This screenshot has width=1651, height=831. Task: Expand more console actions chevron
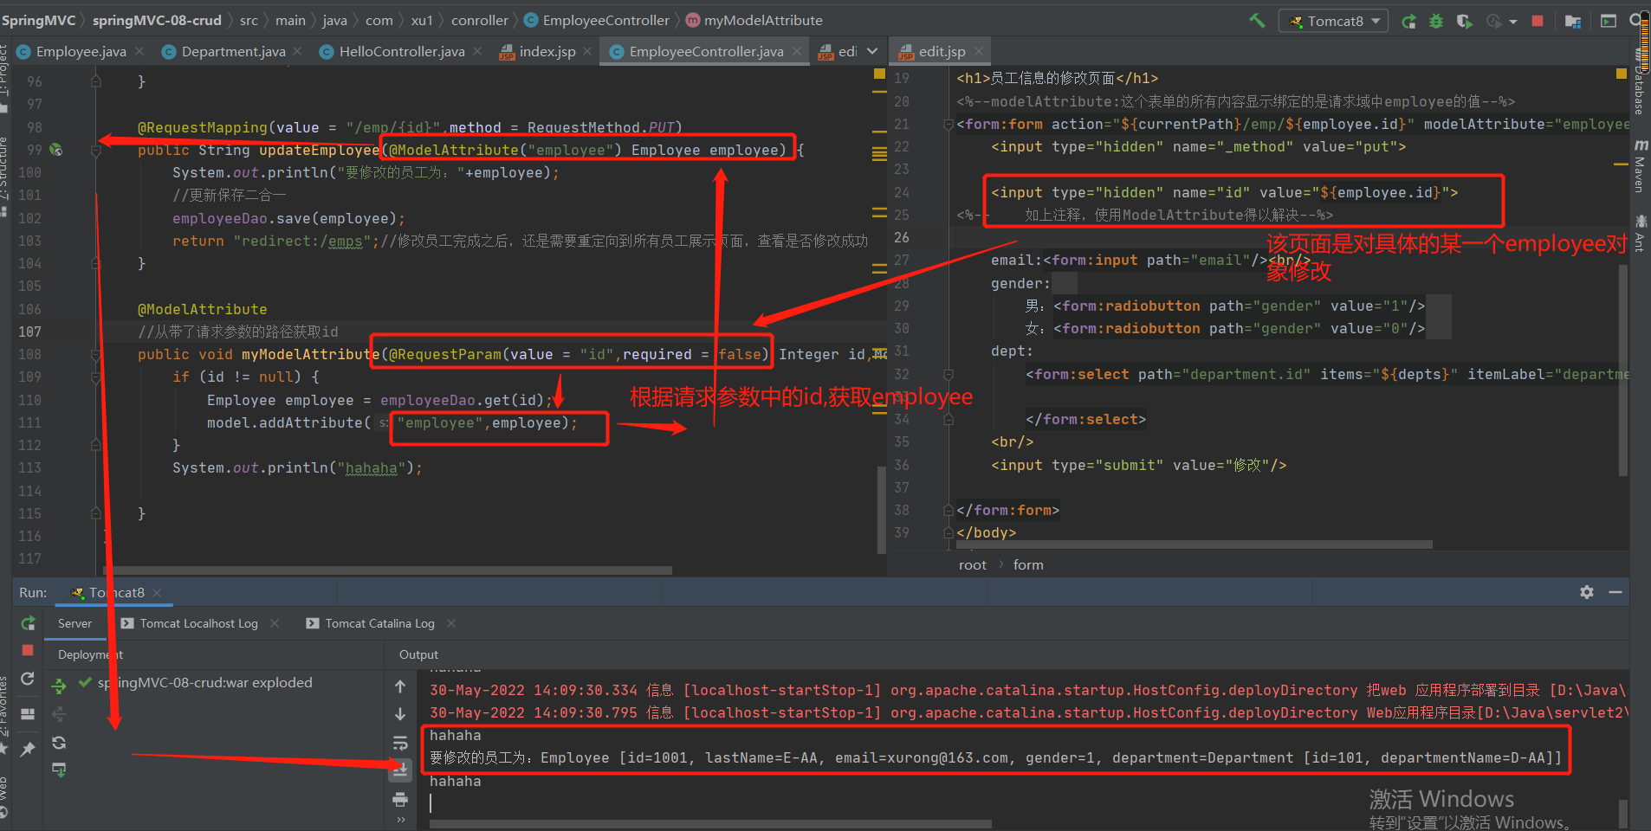(x=400, y=820)
